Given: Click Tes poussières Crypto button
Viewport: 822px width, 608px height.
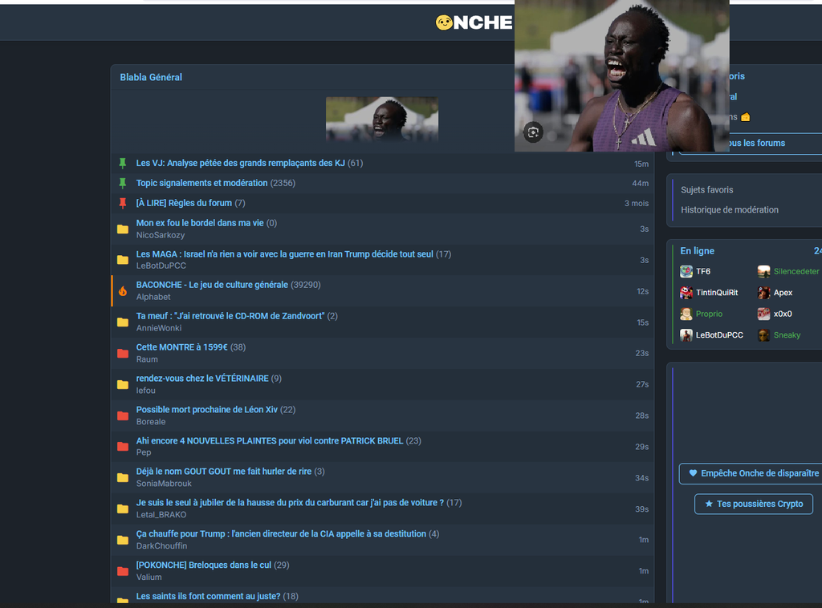Looking at the screenshot, I should pyautogui.click(x=754, y=504).
